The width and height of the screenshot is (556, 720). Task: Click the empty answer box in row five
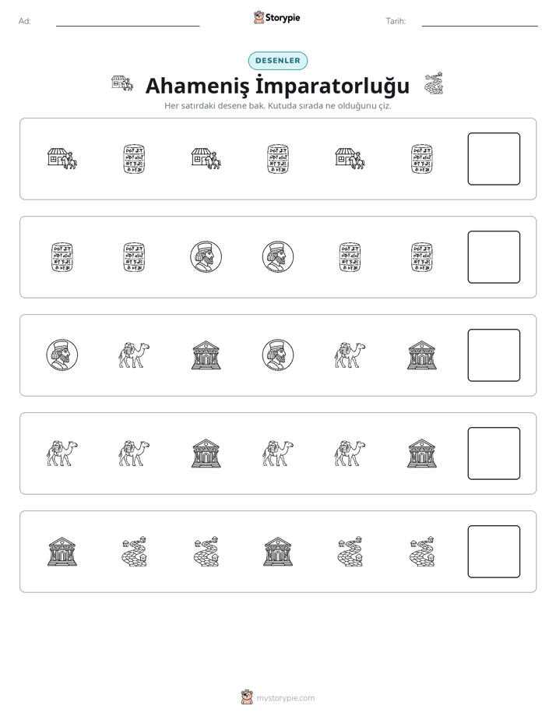coord(494,552)
